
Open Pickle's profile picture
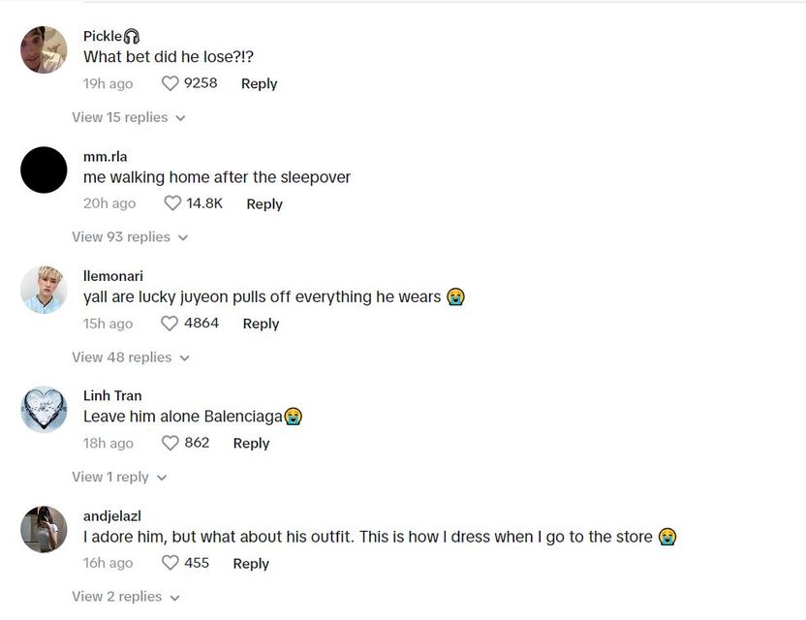pyautogui.click(x=44, y=50)
